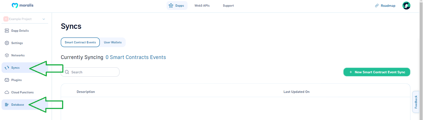Screen dimensions: 423x120
Task: Click the Cloud Functions cloud icon
Action: (x=7, y=92)
